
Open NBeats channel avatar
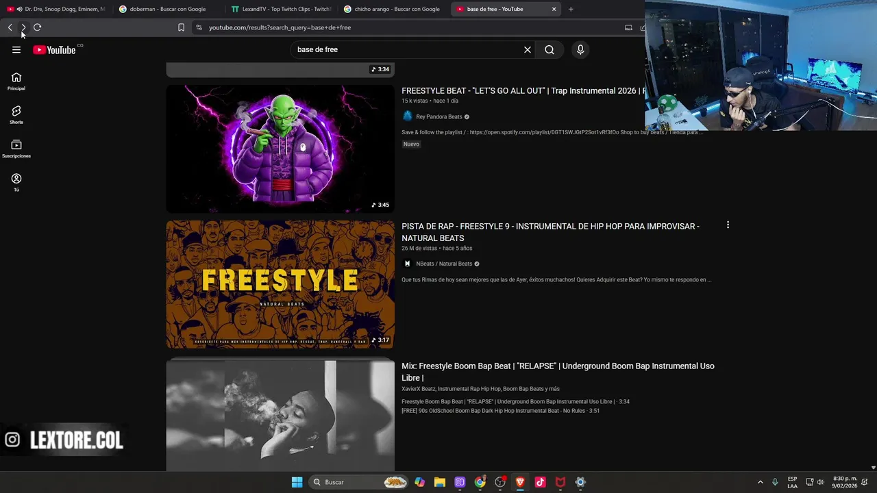408,264
